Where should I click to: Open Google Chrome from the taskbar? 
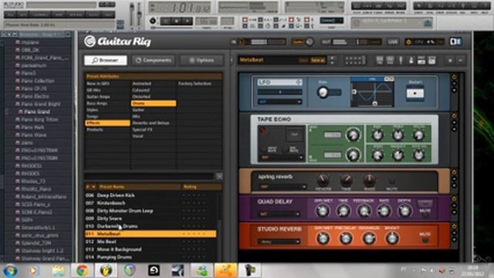[x=83, y=270]
